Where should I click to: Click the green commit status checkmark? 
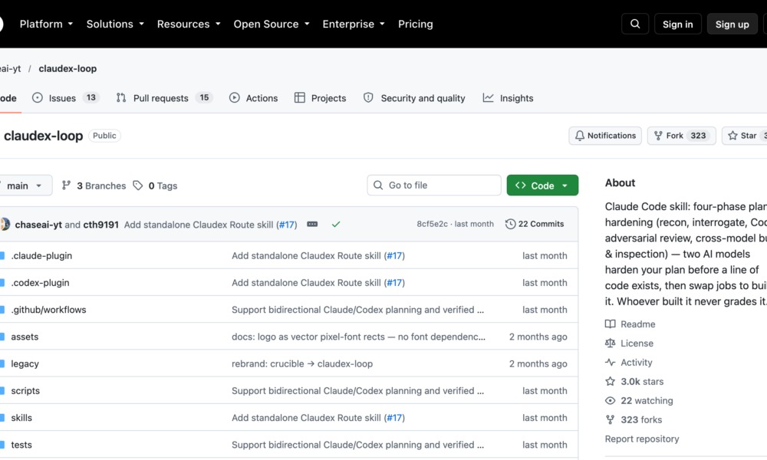pyautogui.click(x=336, y=225)
